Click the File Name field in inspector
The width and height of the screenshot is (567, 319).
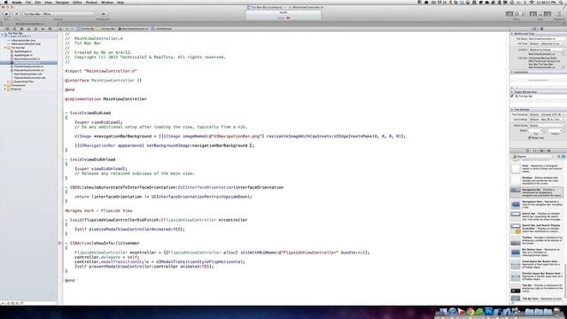(546, 39)
